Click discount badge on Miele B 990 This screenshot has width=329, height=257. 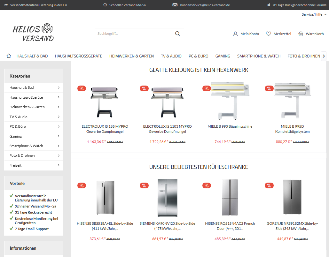click(x=207, y=88)
